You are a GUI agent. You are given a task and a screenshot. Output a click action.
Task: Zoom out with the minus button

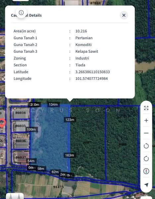pyautogui.click(x=146, y=133)
